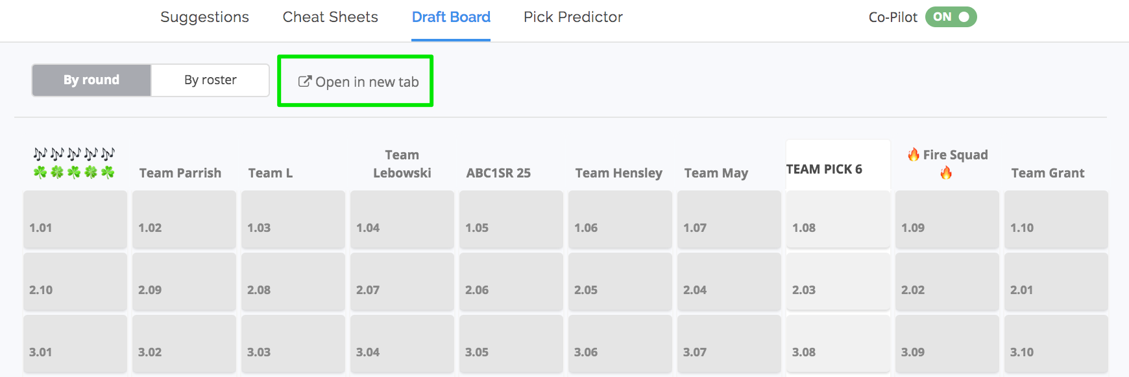
Task: Turn off the Co-Pilot ON switch
Action: 951,17
